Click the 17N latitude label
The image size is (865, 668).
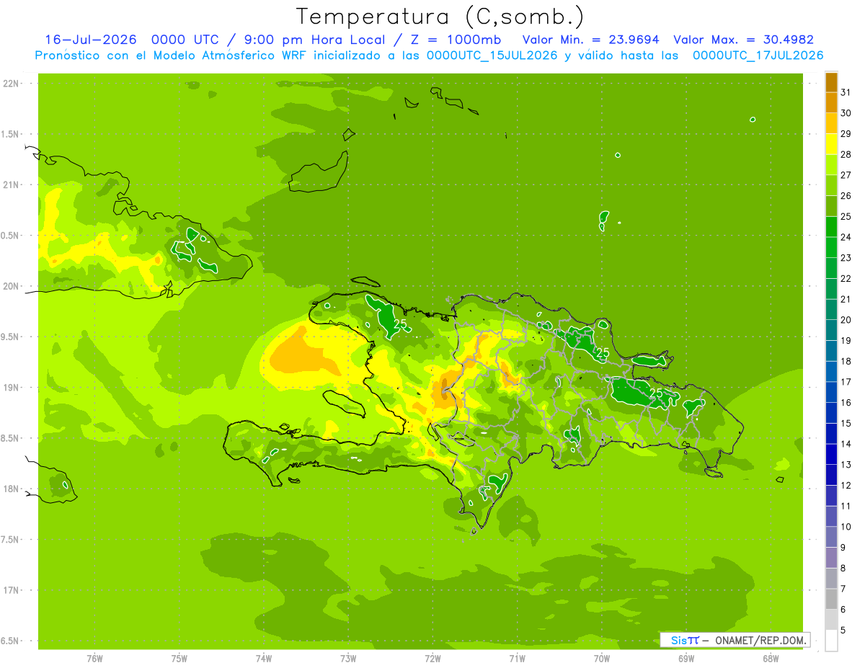[x=12, y=591]
